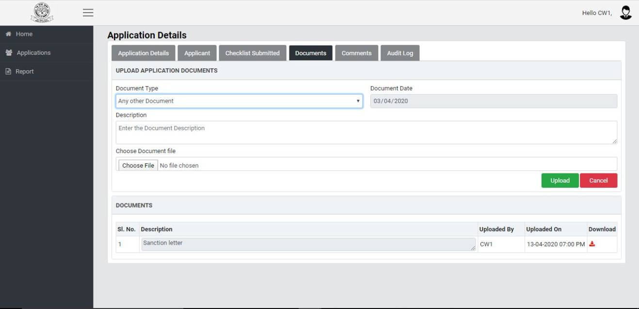This screenshot has width=639, height=309.
Task: Click the Hello CW1 user greeting
Action: coord(597,13)
